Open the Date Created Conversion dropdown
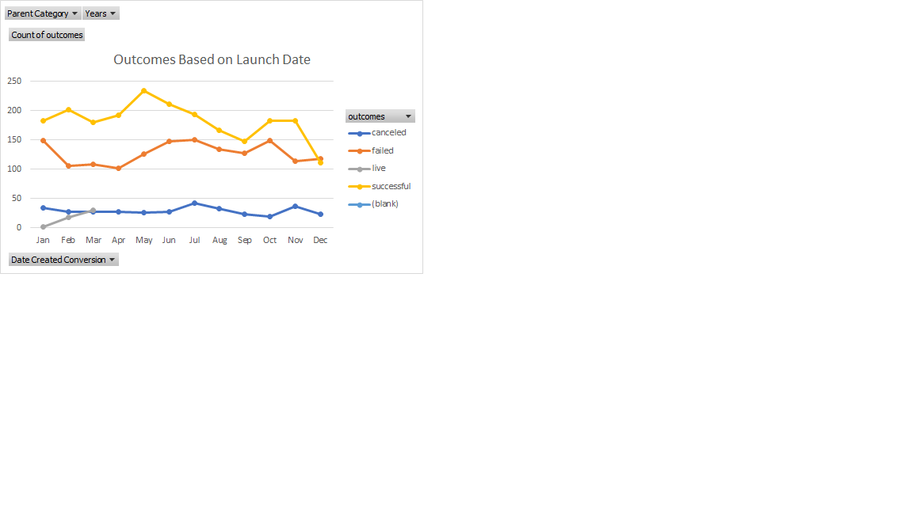The height and width of the screenshot is (513, 913). (x=112, y=259)
